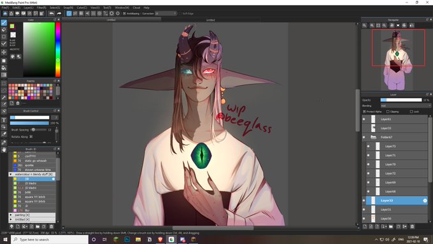The width and height of the screenshot is (433, 244).
Task: Open Layer32 settings gear
Action: click(x=425, y=201)
